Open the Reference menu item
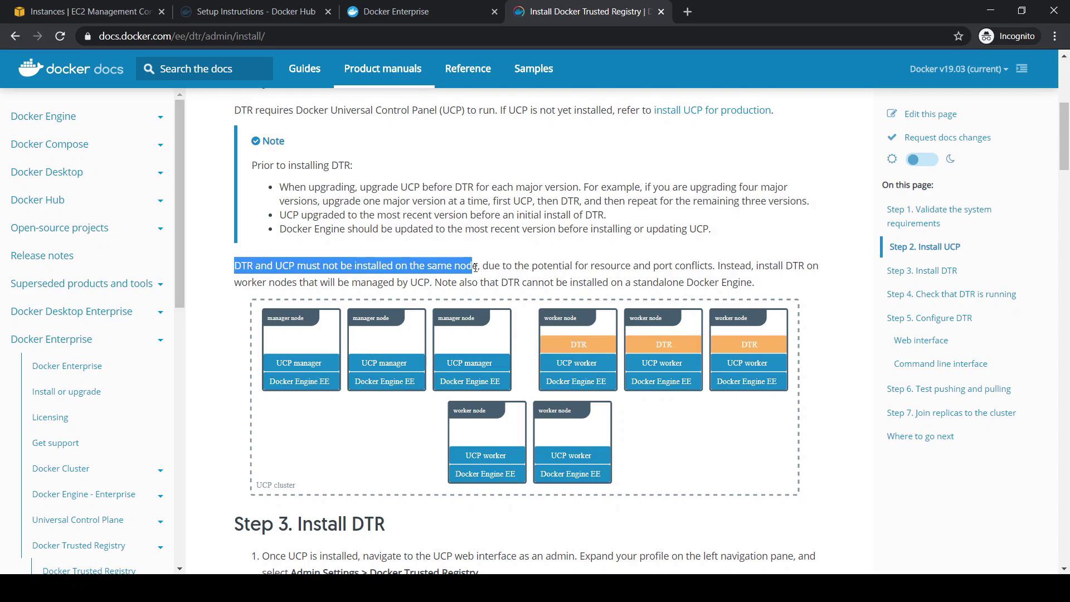This screenshot has height=602, width=1070. pyautogui.click(x=468, y=69)
